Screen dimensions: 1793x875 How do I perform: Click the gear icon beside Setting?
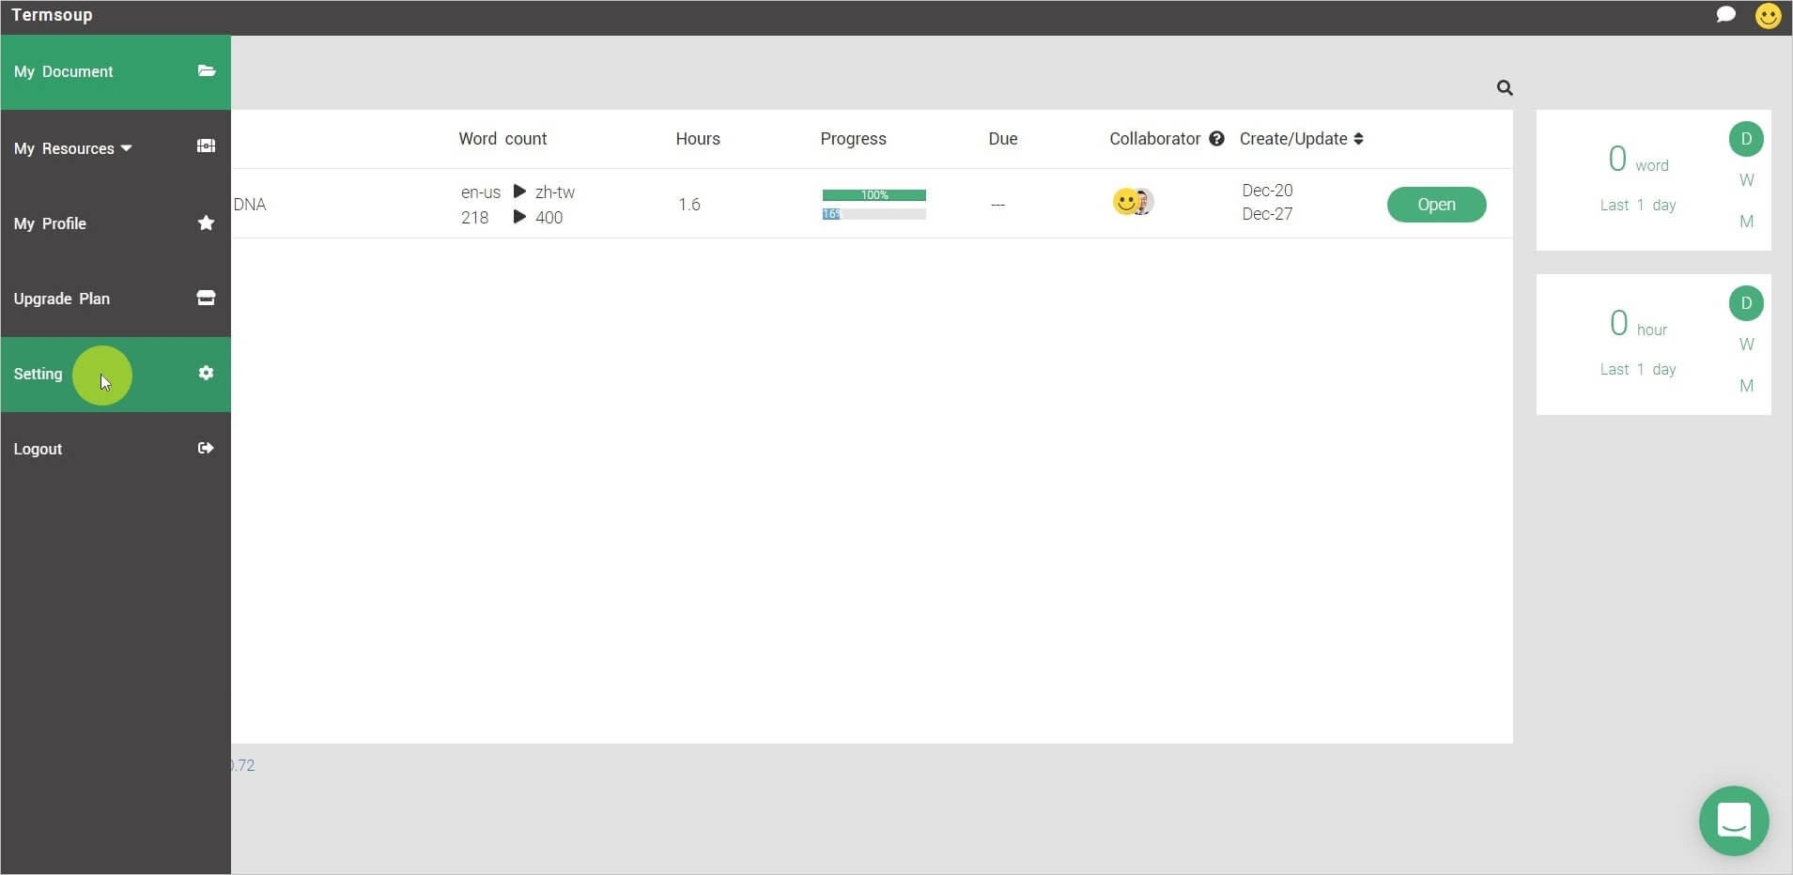[x=206, y=373]
